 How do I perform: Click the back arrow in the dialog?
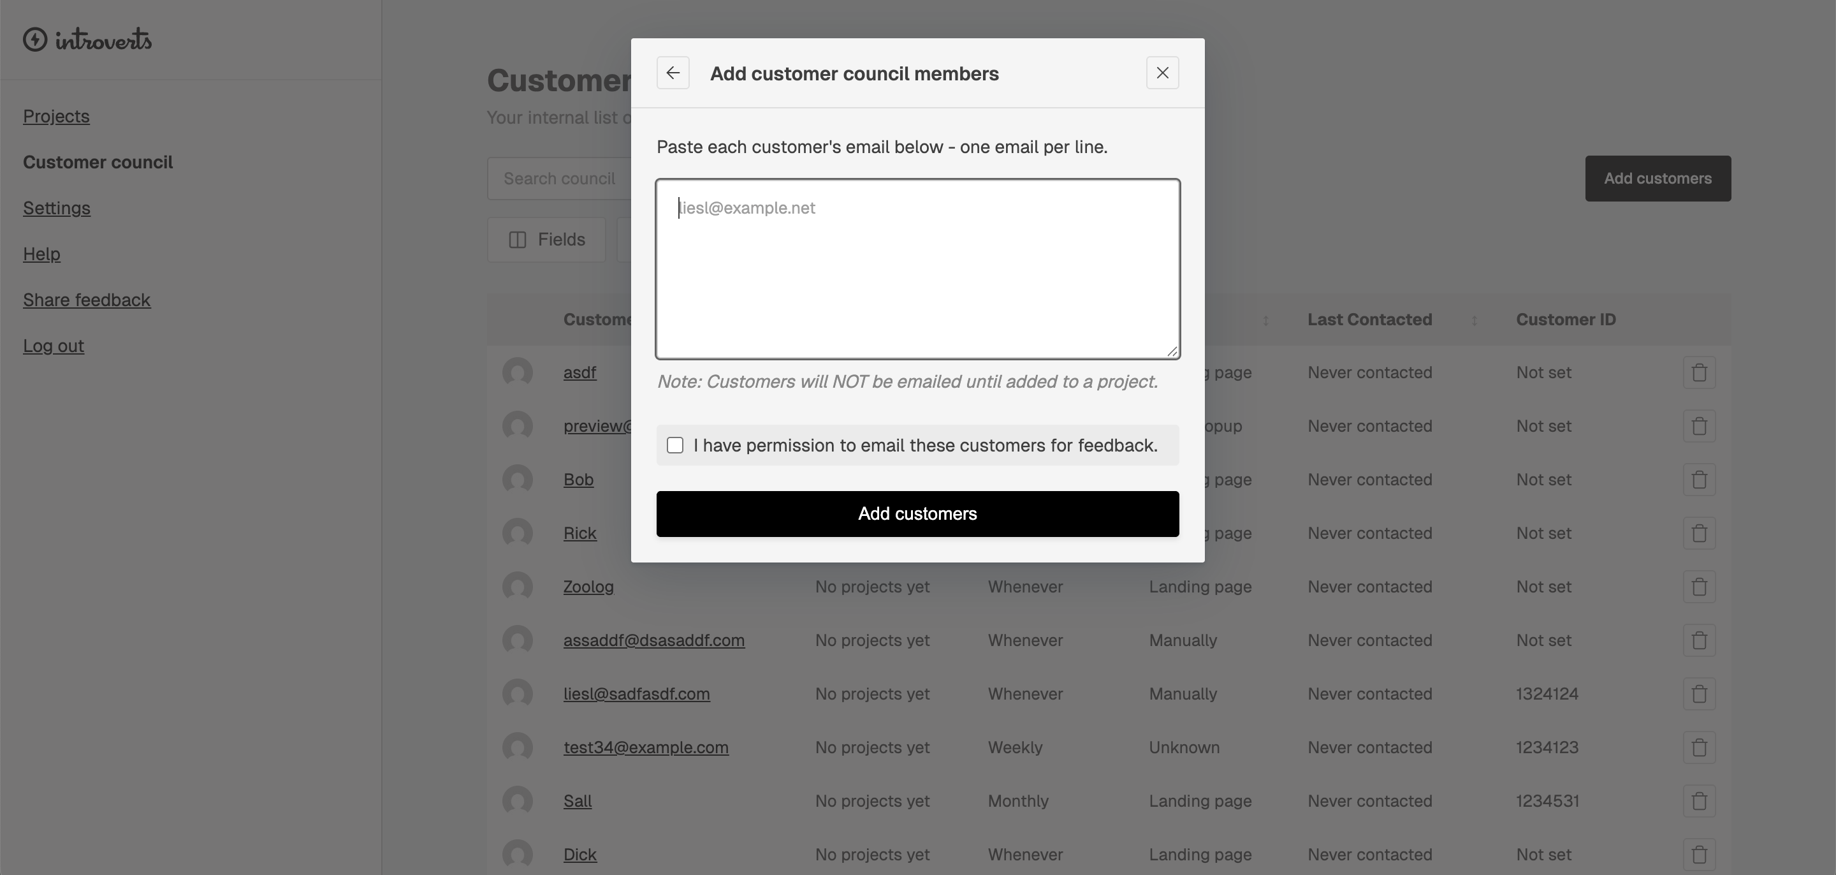pos(672,73)
